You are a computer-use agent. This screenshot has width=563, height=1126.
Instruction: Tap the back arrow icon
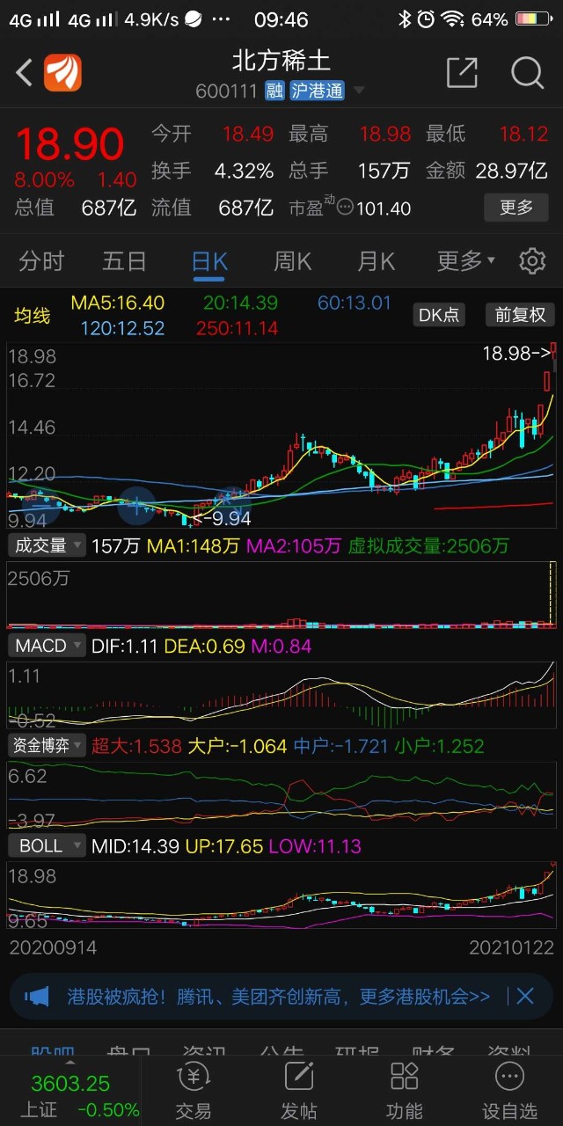pos(25,73)
